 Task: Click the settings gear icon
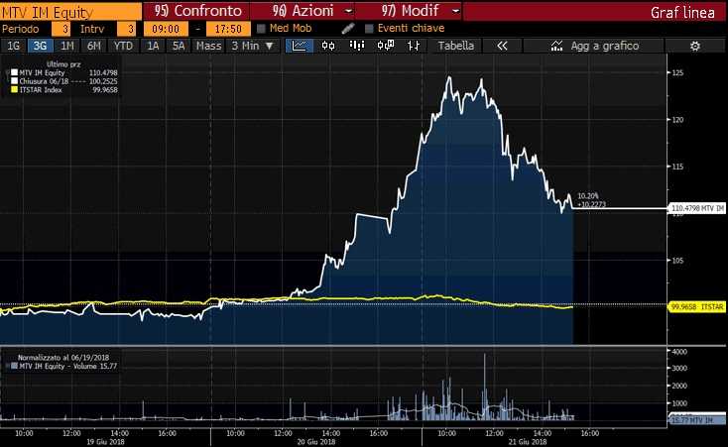pos(694,46)
